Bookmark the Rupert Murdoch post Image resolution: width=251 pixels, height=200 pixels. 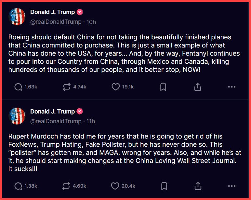tap(164, 186)
